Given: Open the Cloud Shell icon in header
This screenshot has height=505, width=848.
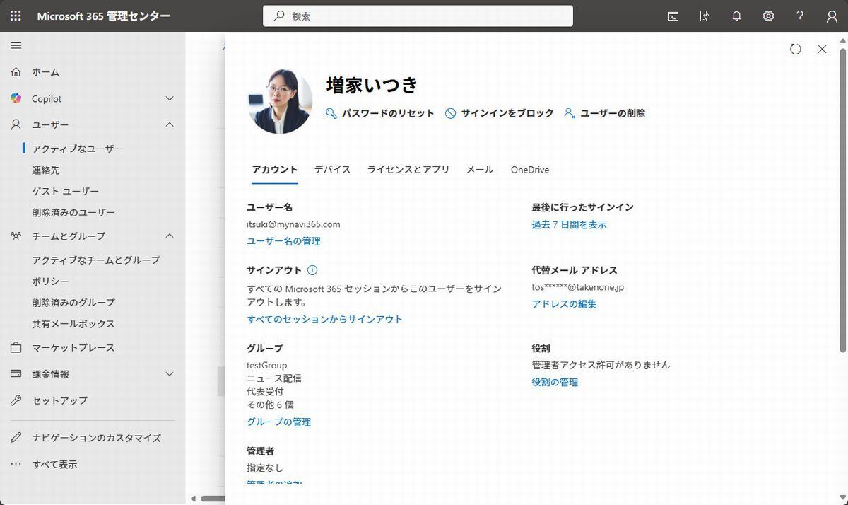Looking at the screenshot, I should click(x=673, y=16).
